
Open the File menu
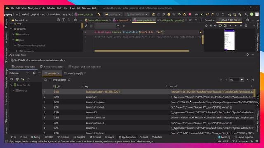pyautogui.click(x=12, y=8)
